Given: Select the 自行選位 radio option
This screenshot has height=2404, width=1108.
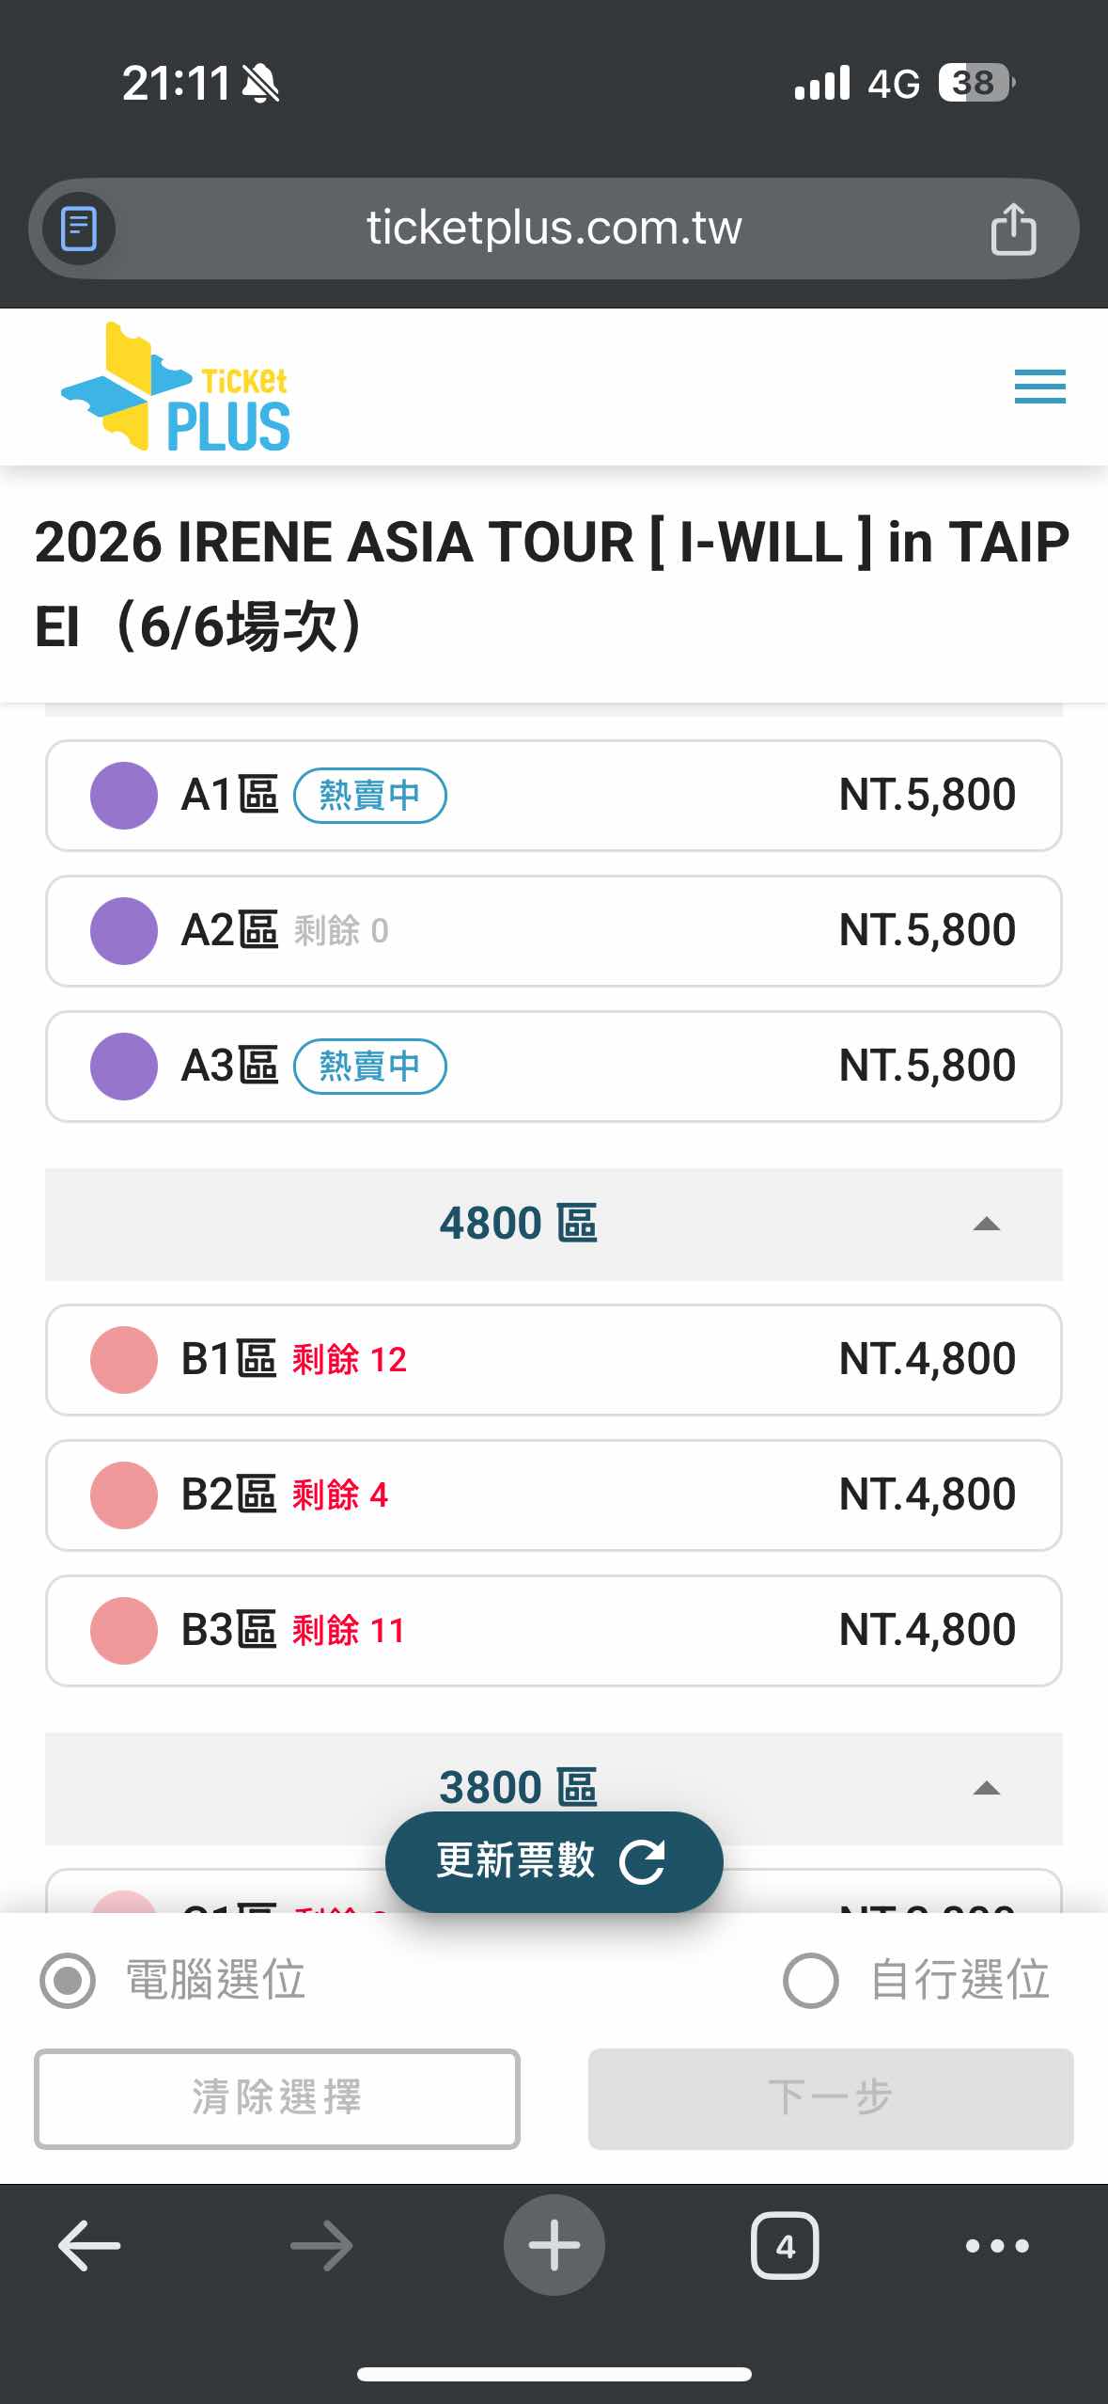Looking at the screenshot, I should 810,1980.
